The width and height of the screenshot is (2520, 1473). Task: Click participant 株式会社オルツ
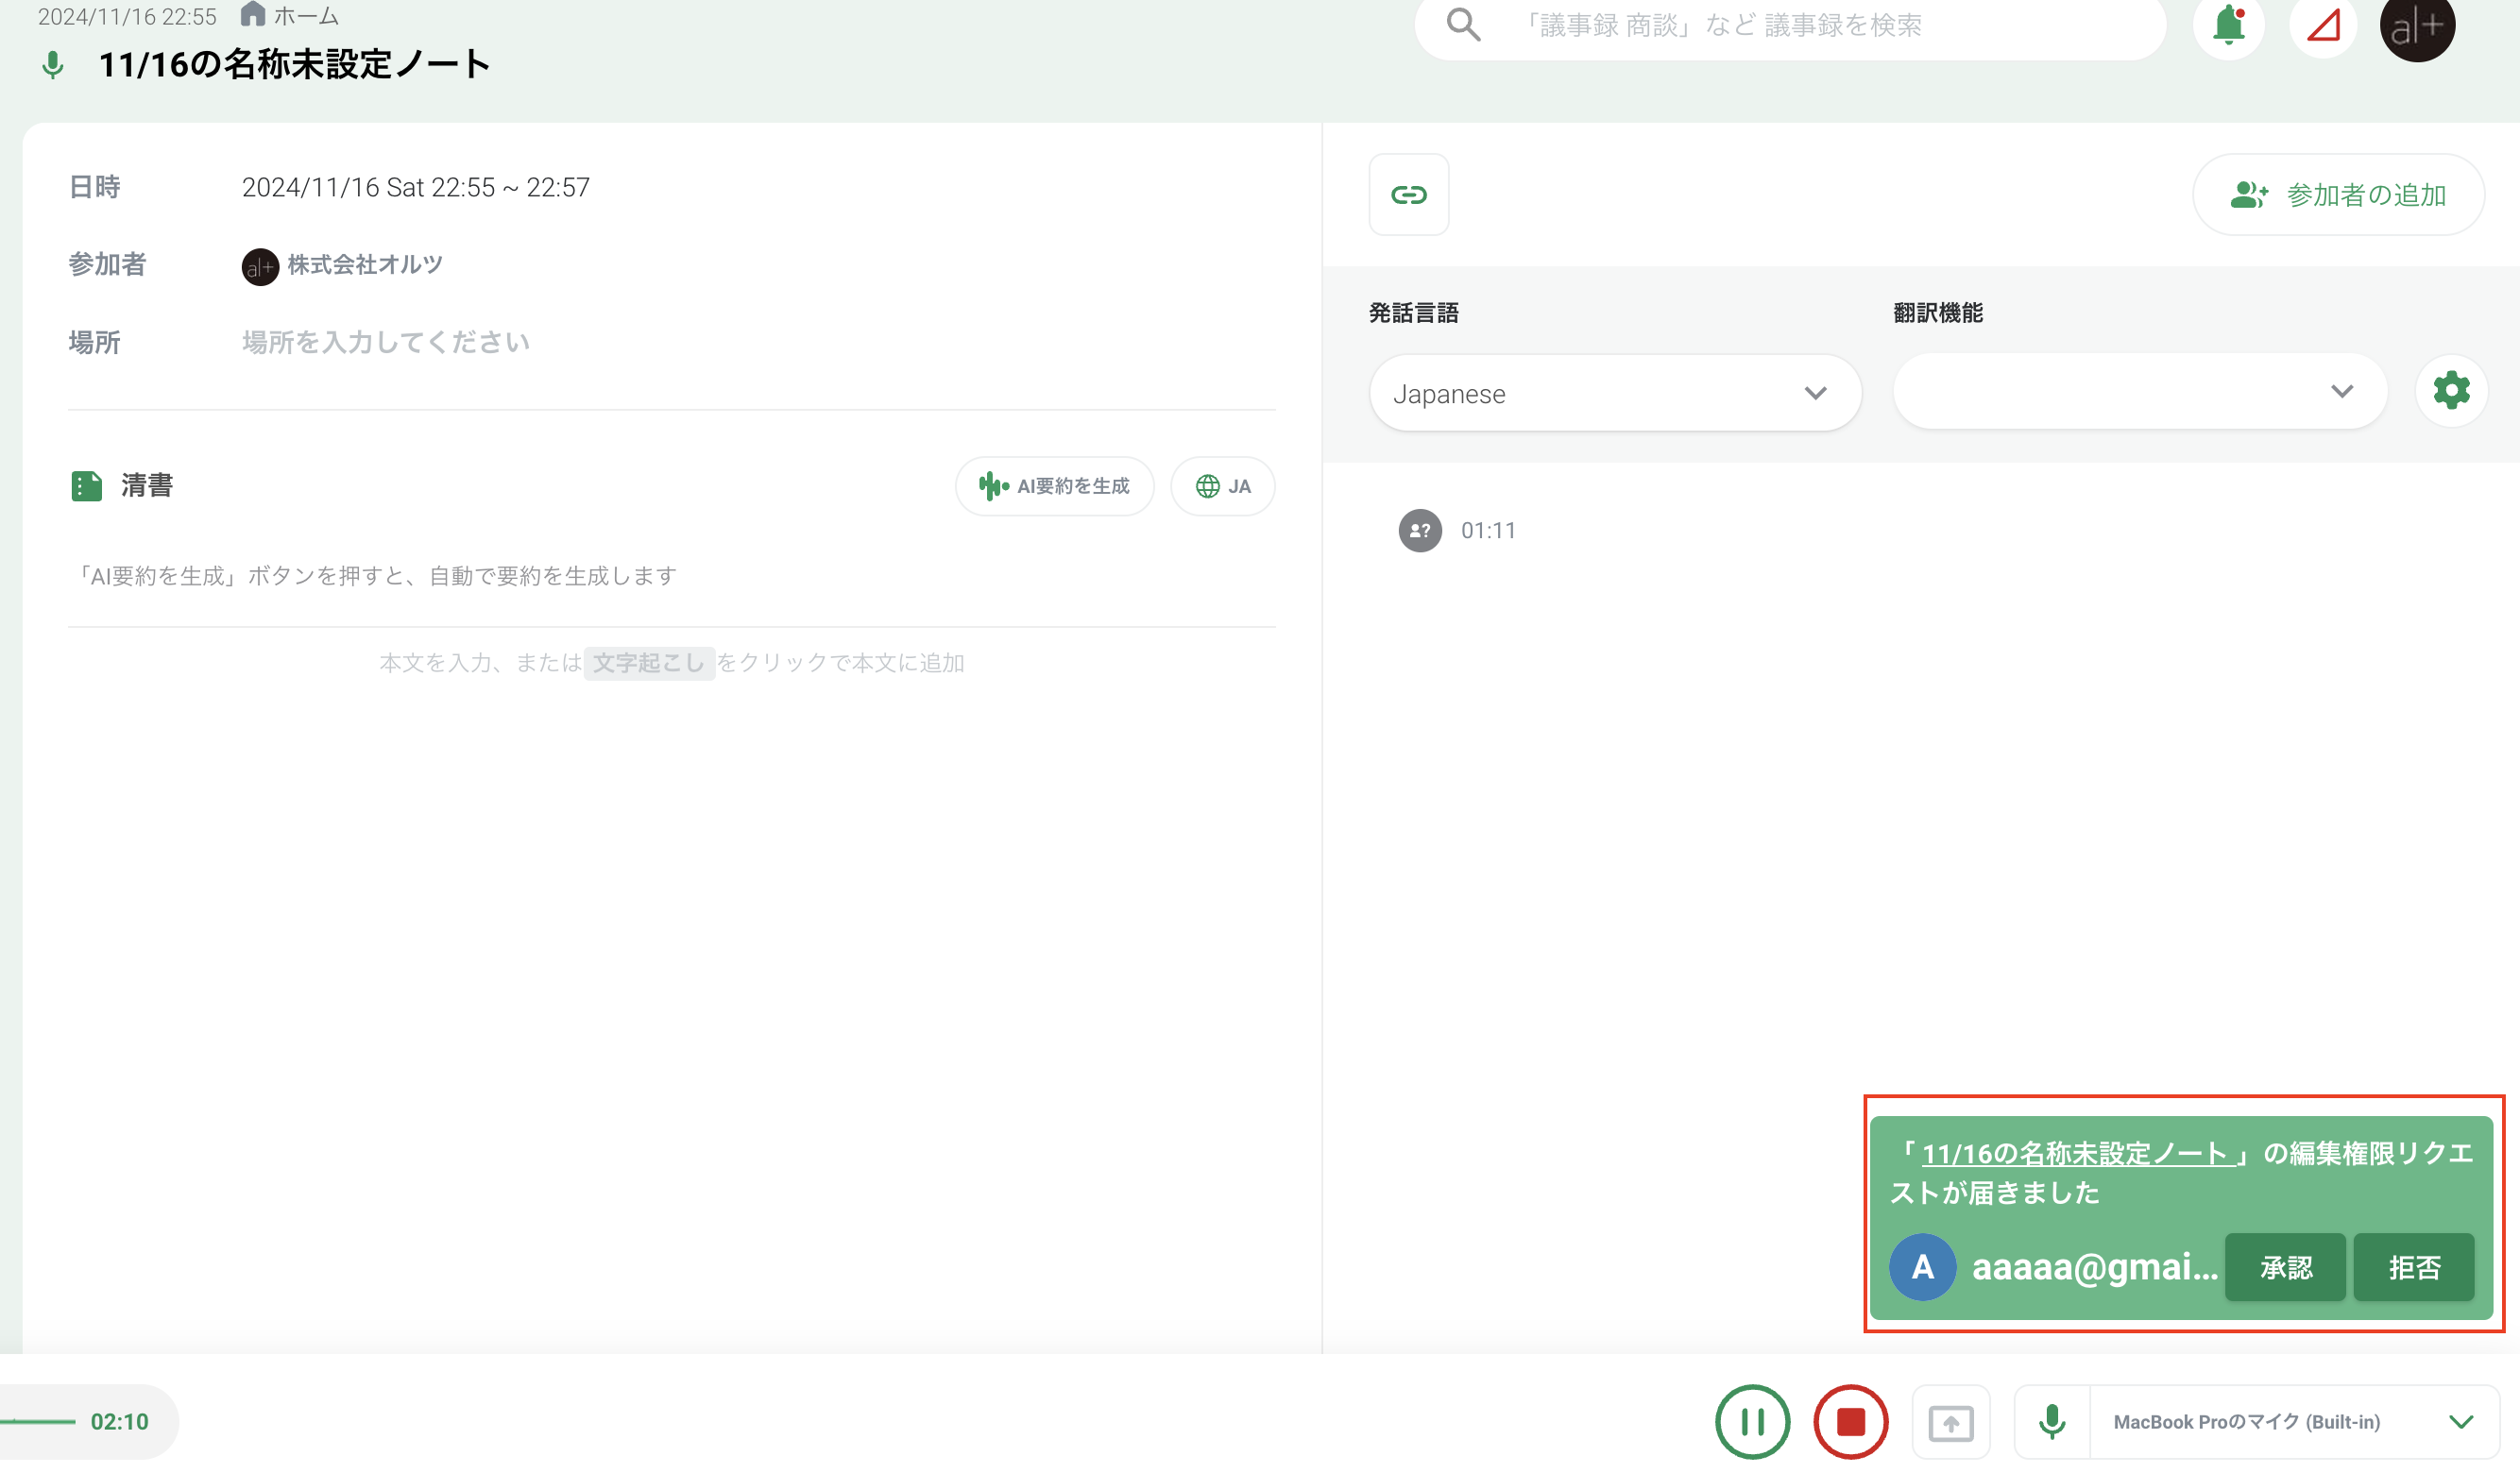click(x=342, y=265)
